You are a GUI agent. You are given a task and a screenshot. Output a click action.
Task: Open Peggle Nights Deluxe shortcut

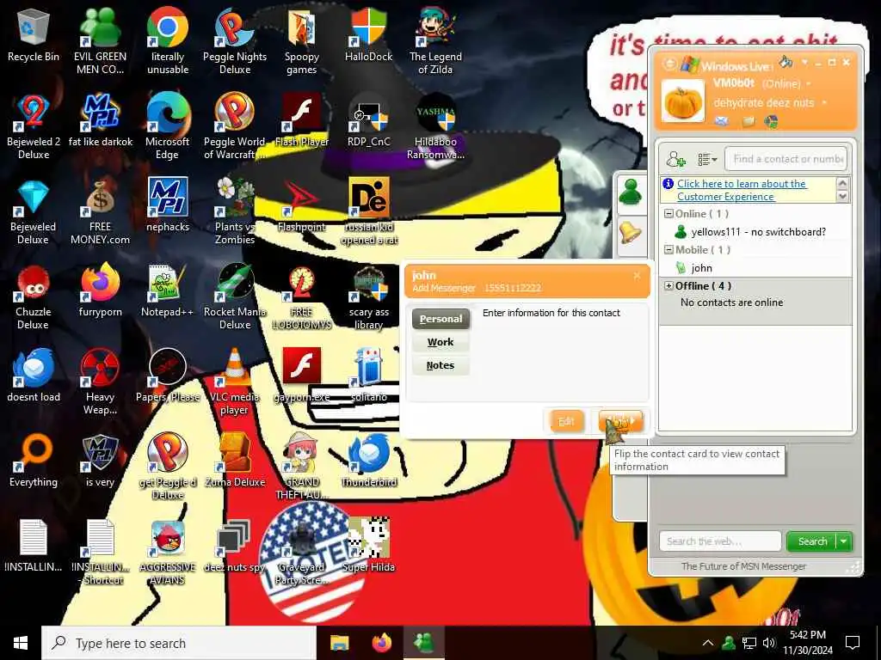pyautogui.click(x=235, y=41)
